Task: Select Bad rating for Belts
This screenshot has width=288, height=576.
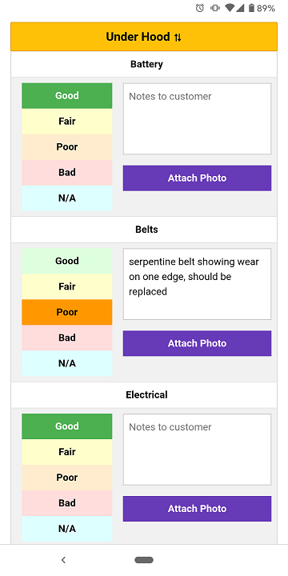Action: point(67,338)
